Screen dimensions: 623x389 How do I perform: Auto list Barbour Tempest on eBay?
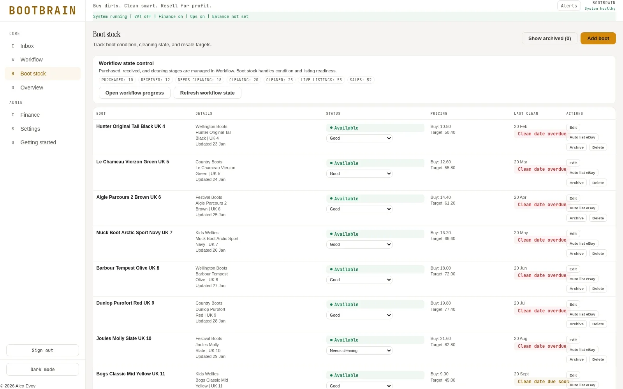[x=582, y=279]
